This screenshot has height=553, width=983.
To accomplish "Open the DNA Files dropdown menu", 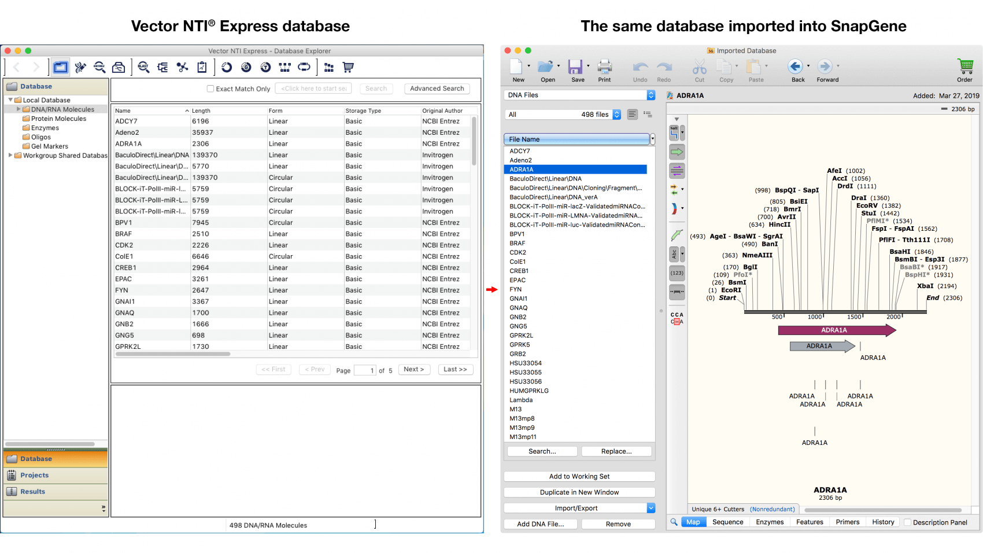I will click(578, 95).
